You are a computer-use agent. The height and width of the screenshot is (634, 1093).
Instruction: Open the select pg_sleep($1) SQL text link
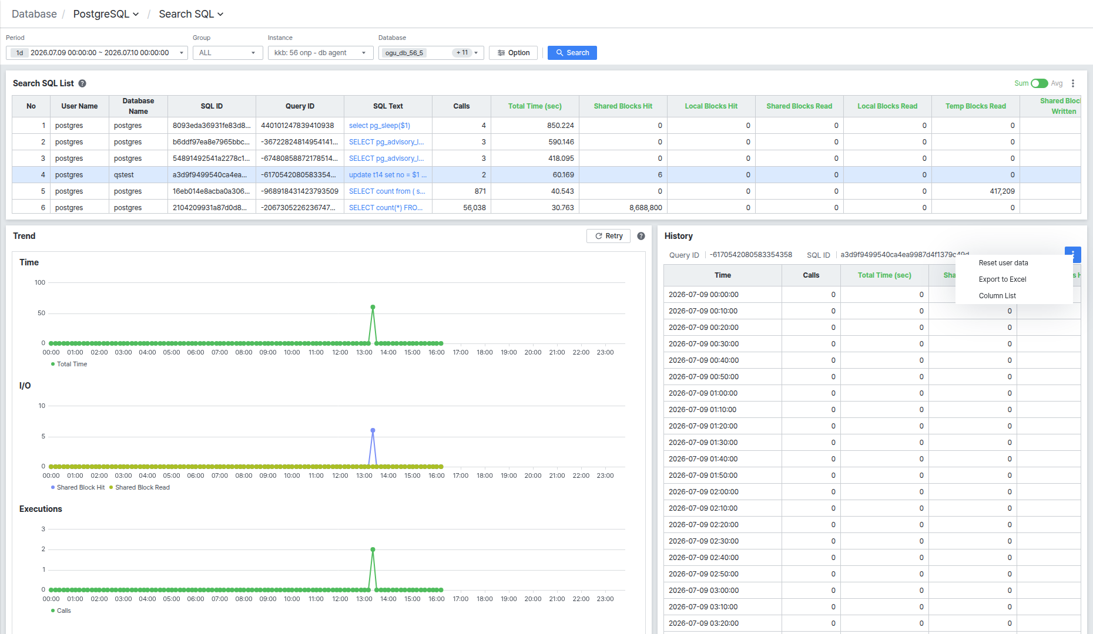[380, 126]
